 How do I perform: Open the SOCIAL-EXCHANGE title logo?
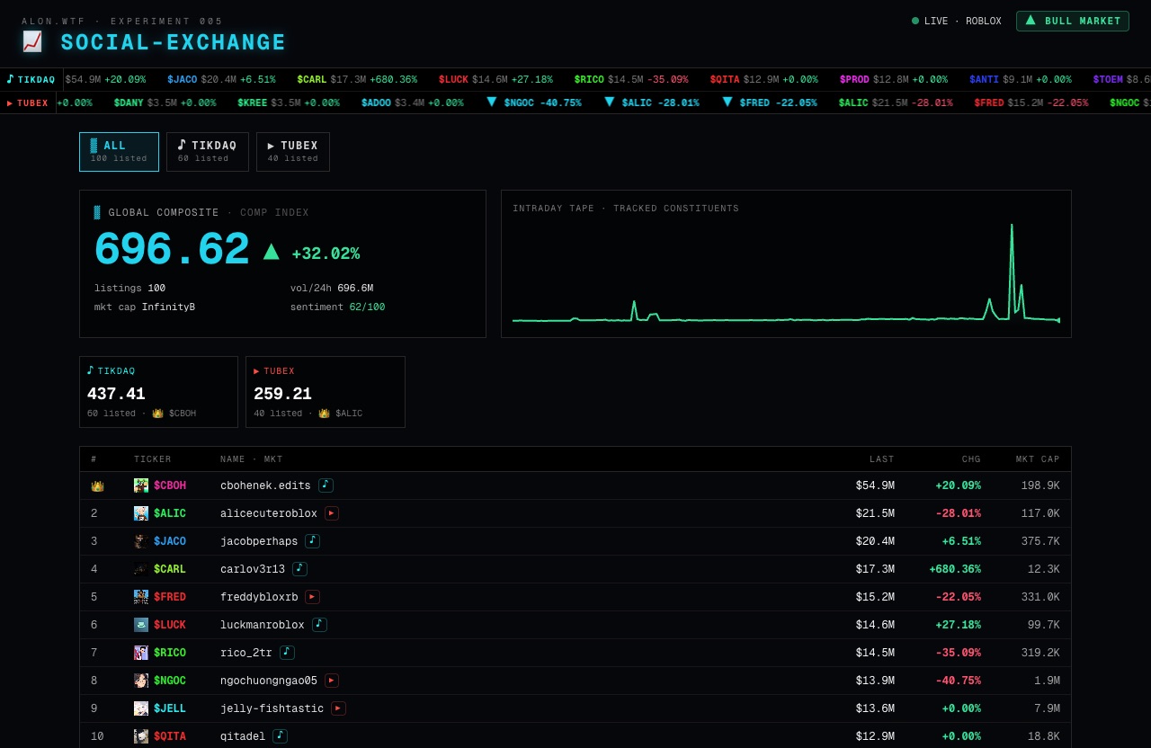[x=174, y=42]
